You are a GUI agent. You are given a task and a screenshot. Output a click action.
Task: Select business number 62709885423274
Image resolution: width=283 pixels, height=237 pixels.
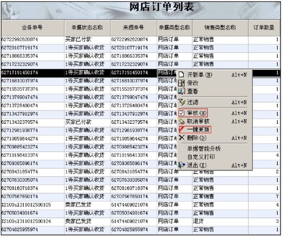(x=20, y=147)
